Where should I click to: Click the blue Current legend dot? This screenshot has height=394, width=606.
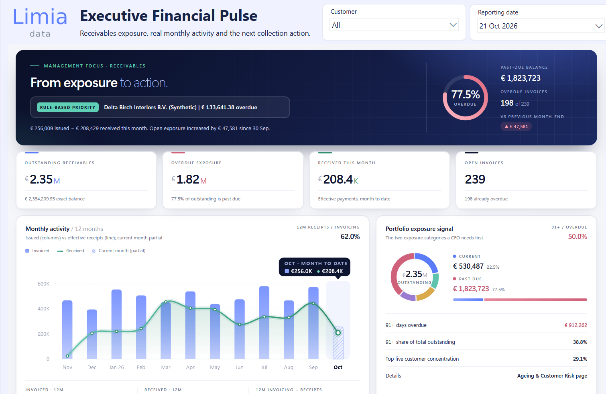[x=454, y=256]
